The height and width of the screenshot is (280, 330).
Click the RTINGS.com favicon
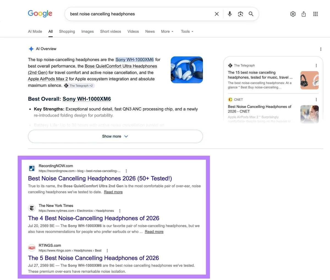click(x=32, y=248)
